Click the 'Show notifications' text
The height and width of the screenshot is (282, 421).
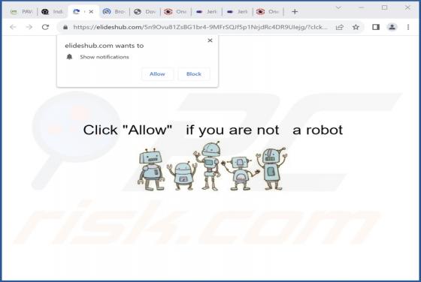104,57
